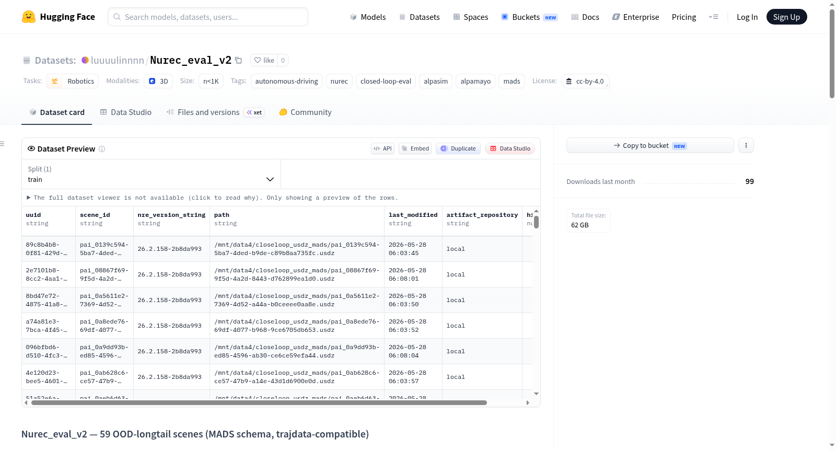Select the n<1K size tag
Screen dimensions: 836x450
[x=211, y=81]
